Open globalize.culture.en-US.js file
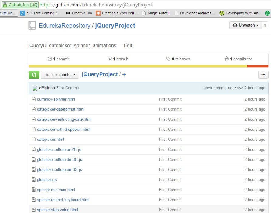The image size is (271, 213). click(x=60, y=169)
